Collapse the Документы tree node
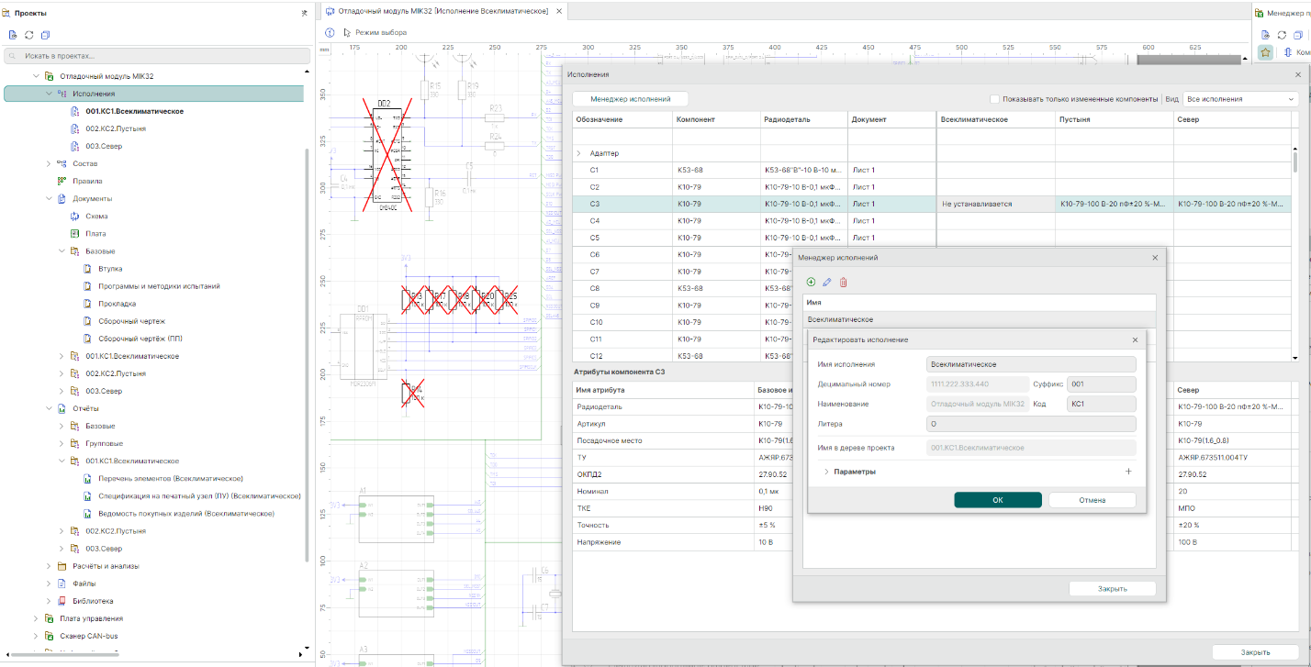 (x=49, y=198)
